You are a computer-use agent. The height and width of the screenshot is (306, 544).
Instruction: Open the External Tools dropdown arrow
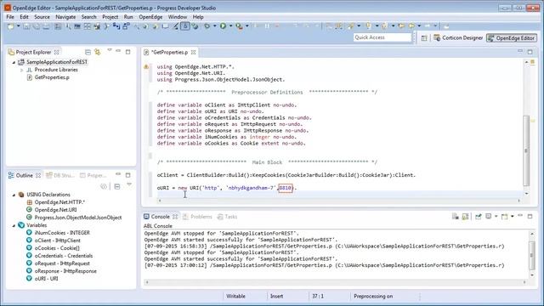pyautogui.click(x=246, y=26)
